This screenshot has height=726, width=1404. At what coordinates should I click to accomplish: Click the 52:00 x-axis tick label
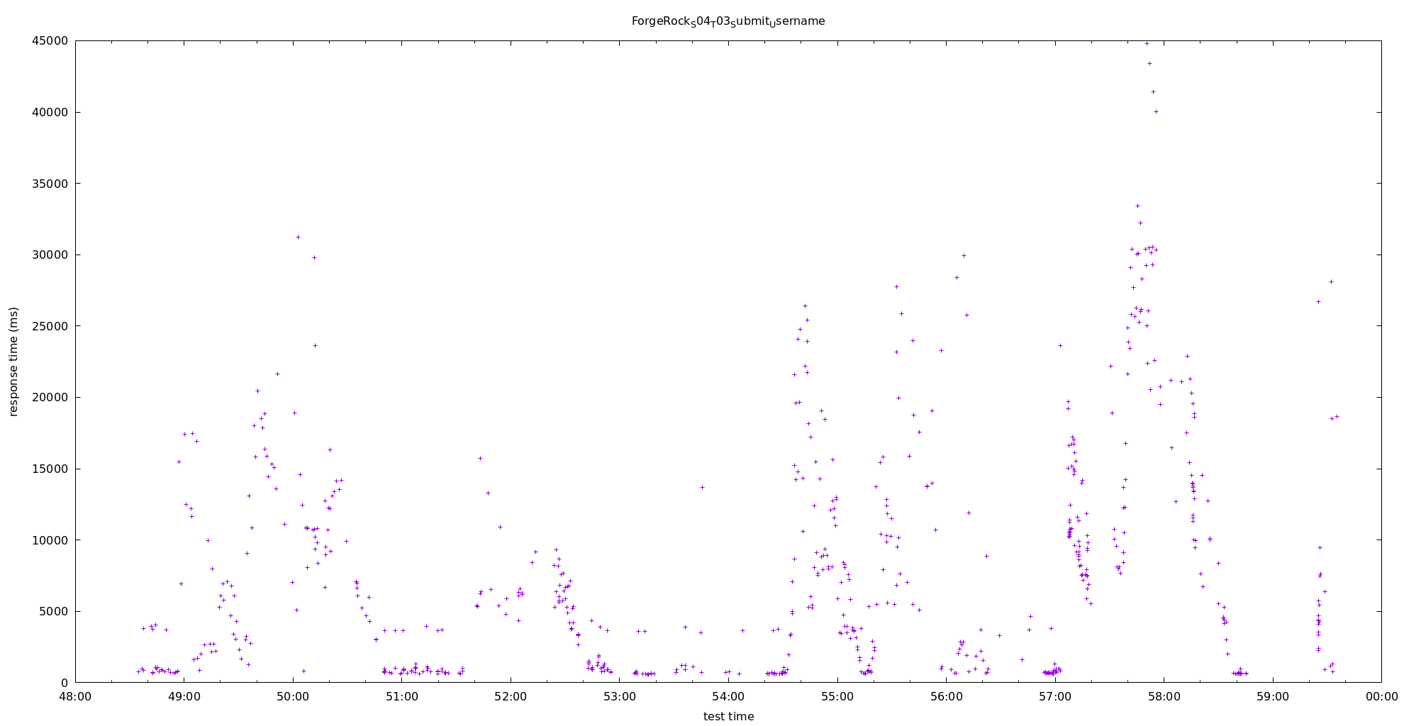coord(511,696)
